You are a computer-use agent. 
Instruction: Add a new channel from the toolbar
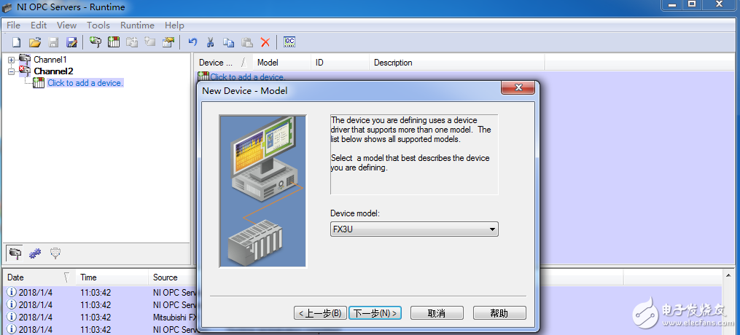pyautogui.click(x=96, y=42)
